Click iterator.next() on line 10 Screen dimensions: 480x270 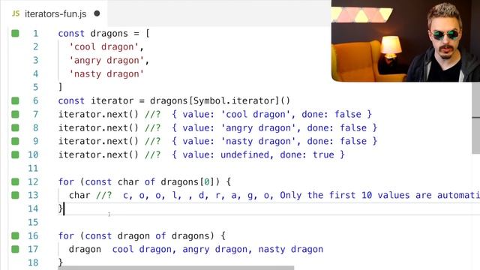98,154
